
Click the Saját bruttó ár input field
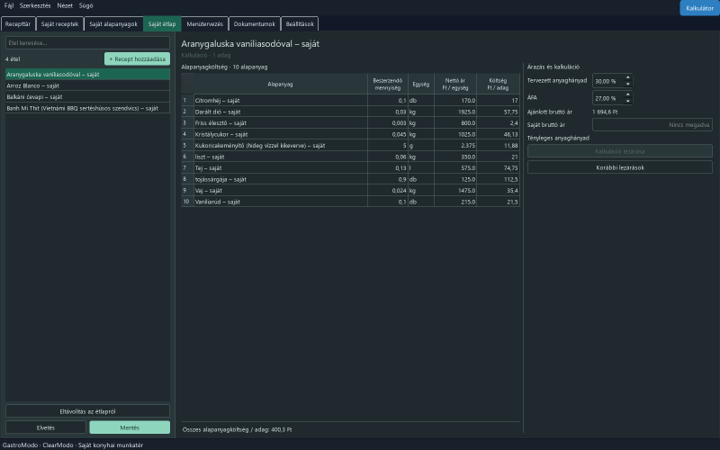[652, 124]
